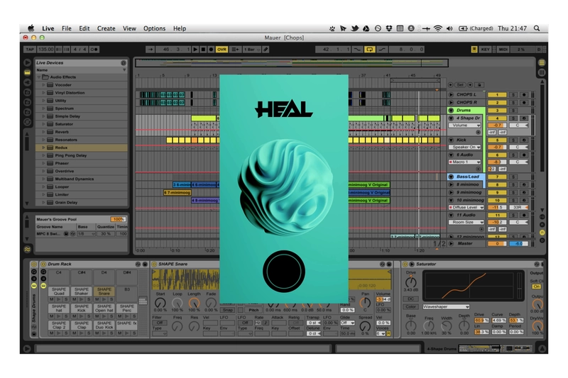568x378 pixels.
Task: Open the Options menu
Action: click(x=154, y=28)
